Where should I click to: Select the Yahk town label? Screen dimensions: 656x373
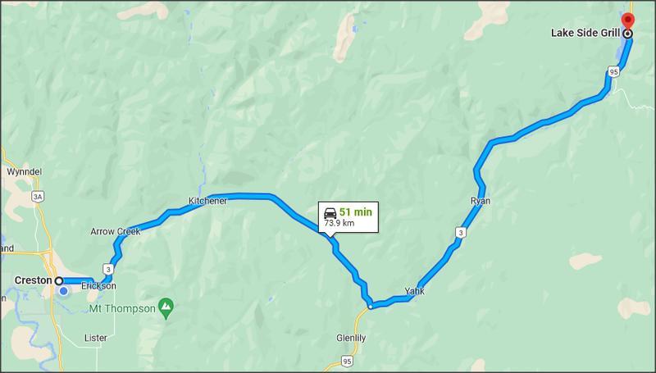click(x=414, y=291)
